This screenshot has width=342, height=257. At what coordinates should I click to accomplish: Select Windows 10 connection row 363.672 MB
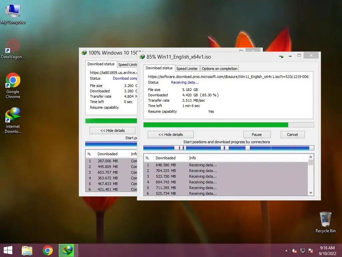(111, 178)
